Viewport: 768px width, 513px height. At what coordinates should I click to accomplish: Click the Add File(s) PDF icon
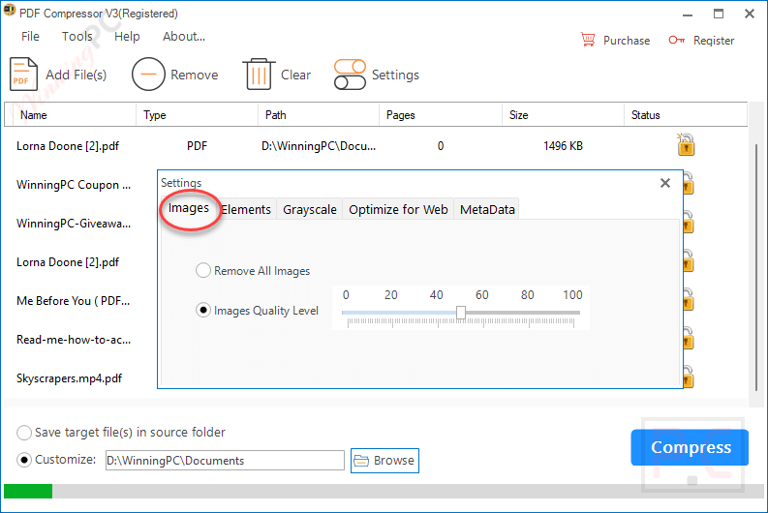[23, 75]
